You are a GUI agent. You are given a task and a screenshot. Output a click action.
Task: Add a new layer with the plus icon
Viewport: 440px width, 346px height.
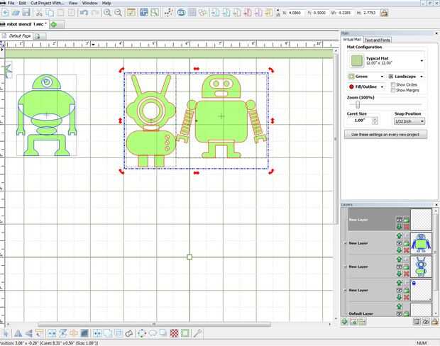pyautogui.click(x=345, y=321)
